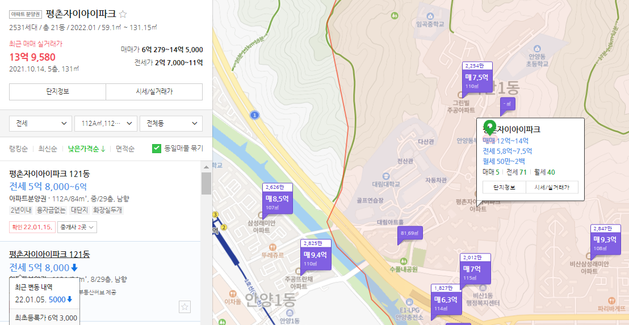The height and width of the screenshot is (325, 629).
Task: Click the 2년이내 tag
Action: click(x=20, y=209)
